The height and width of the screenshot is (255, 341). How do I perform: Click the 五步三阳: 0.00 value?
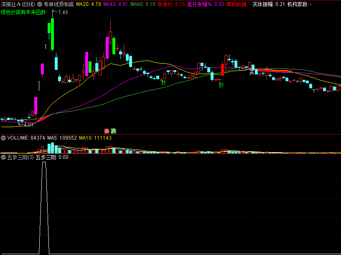click(52, 157)
